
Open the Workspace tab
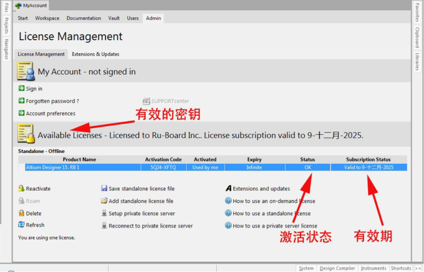click(x=47, y=18)
